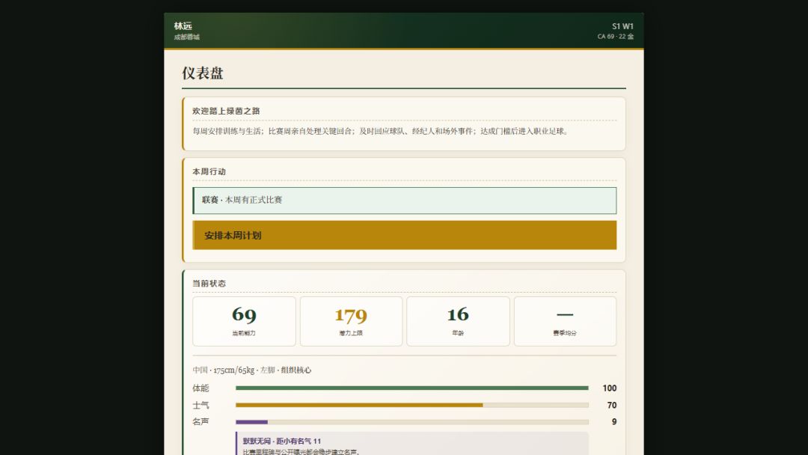Viewport: 808px width, 455px height.
Task: Click club name 成都蓉城 in header
Action: 186,37
